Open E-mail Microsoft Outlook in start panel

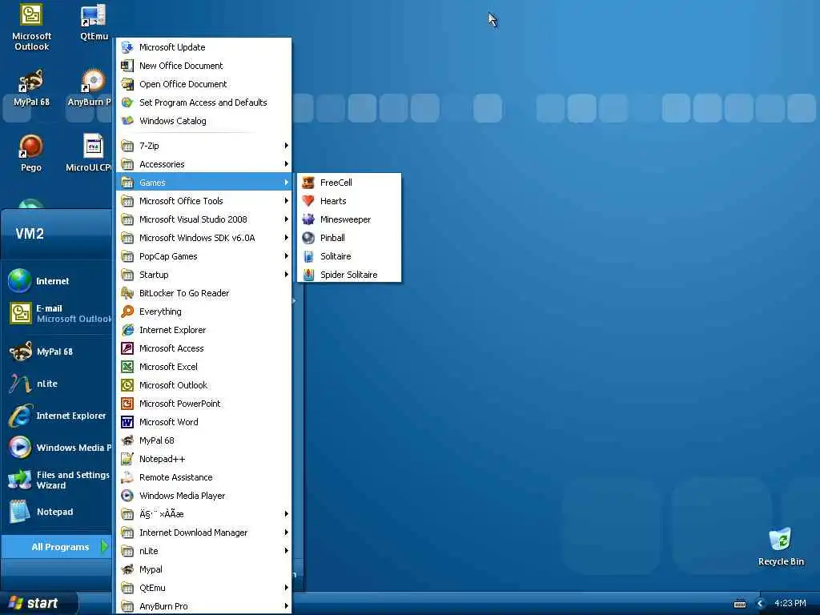coord(57,313)
